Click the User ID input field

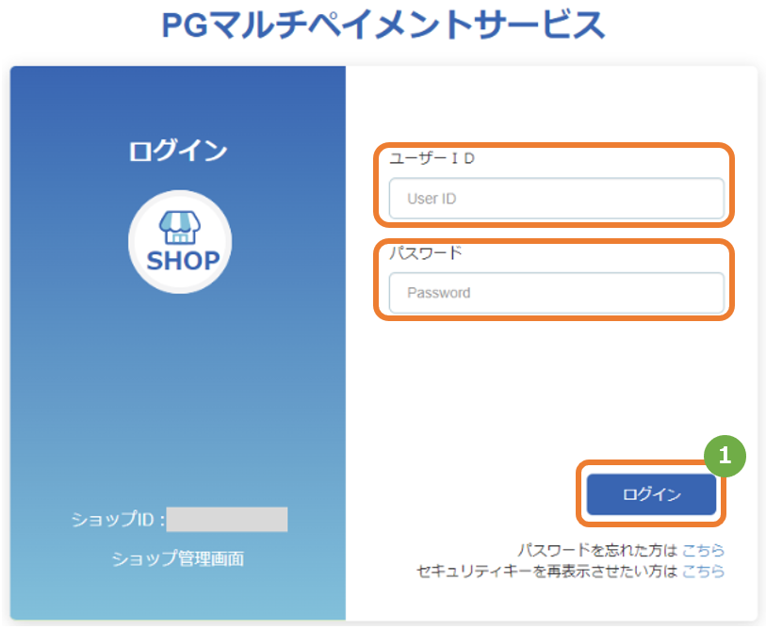557,199
